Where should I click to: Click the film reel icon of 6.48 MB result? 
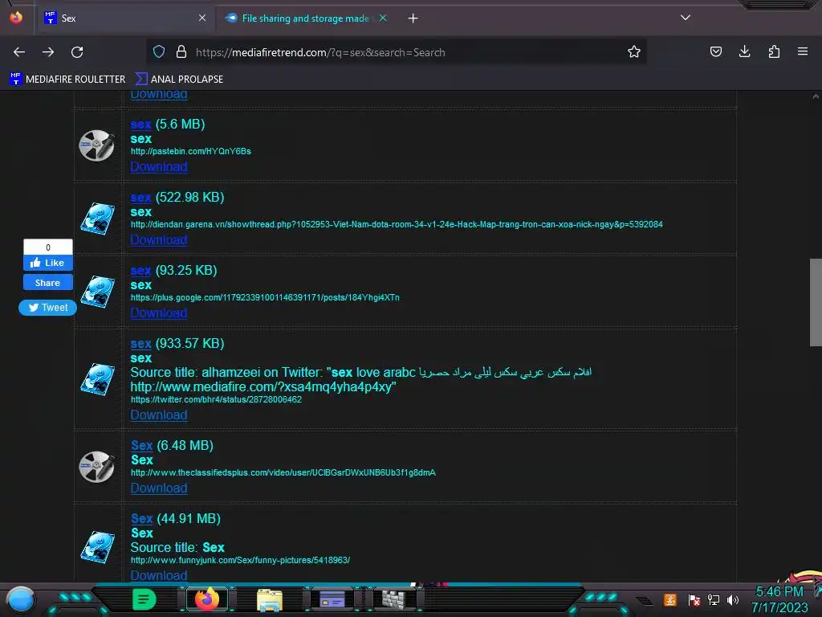(x=97, y=467)
